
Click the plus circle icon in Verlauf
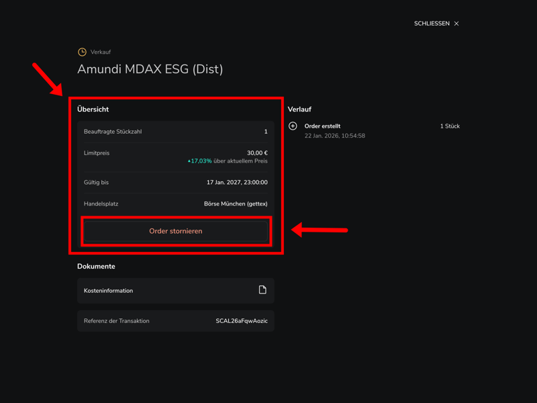point(293,126)
